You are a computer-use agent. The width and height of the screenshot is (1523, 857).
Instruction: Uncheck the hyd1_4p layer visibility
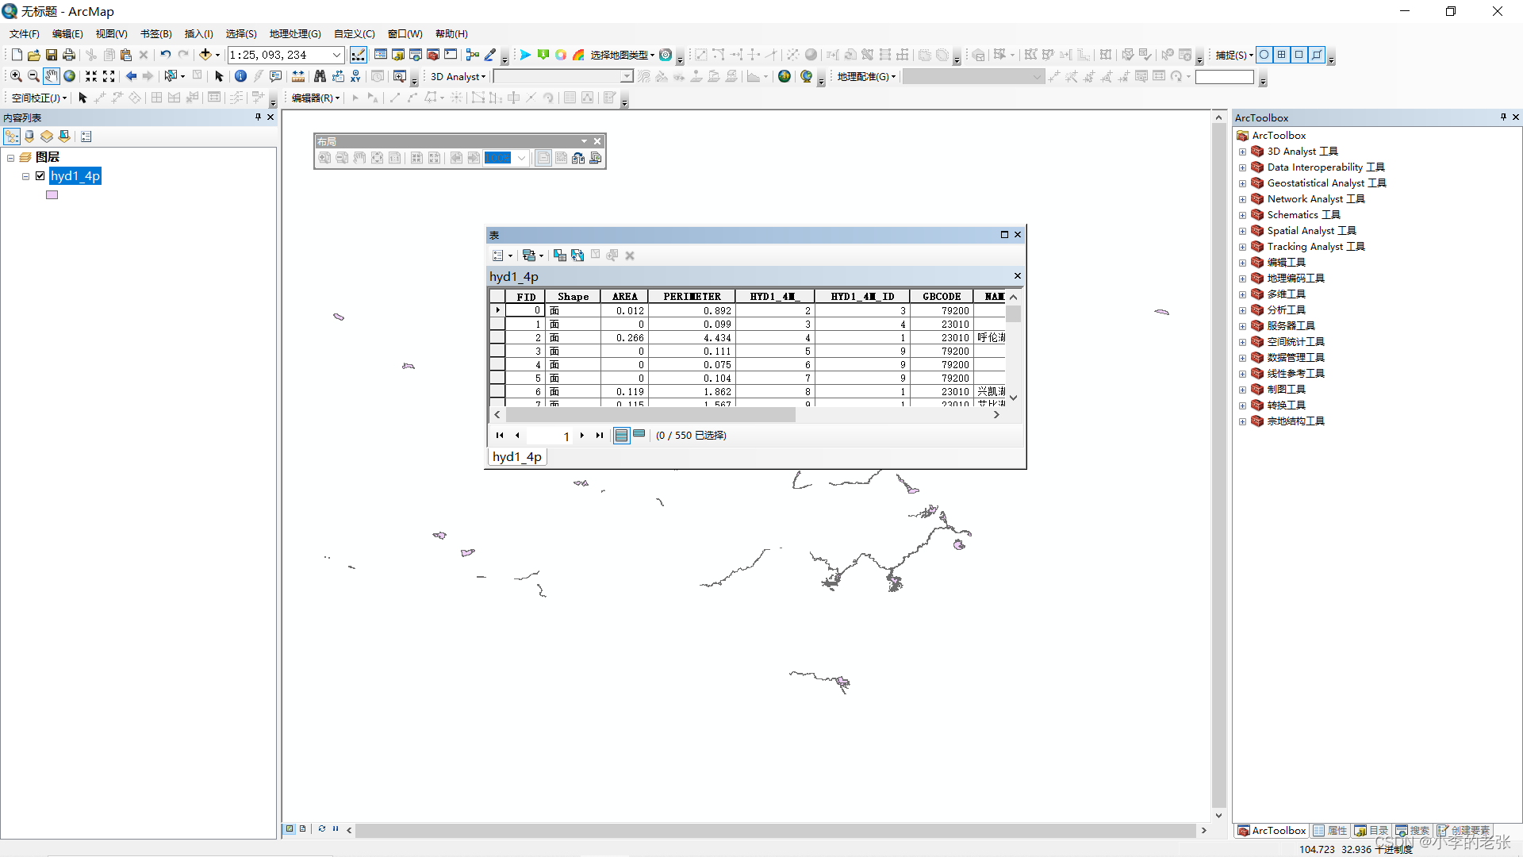click(40, 176)
